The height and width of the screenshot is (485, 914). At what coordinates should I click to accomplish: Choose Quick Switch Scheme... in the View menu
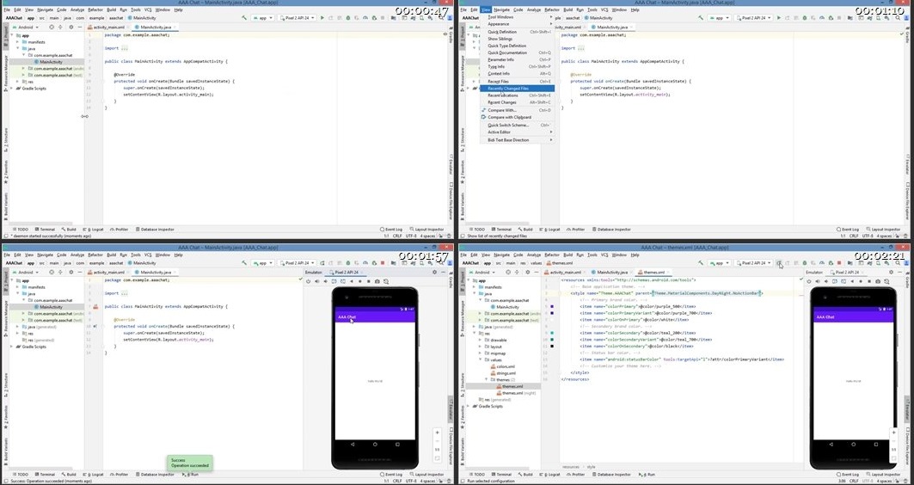tap(517, 126)
